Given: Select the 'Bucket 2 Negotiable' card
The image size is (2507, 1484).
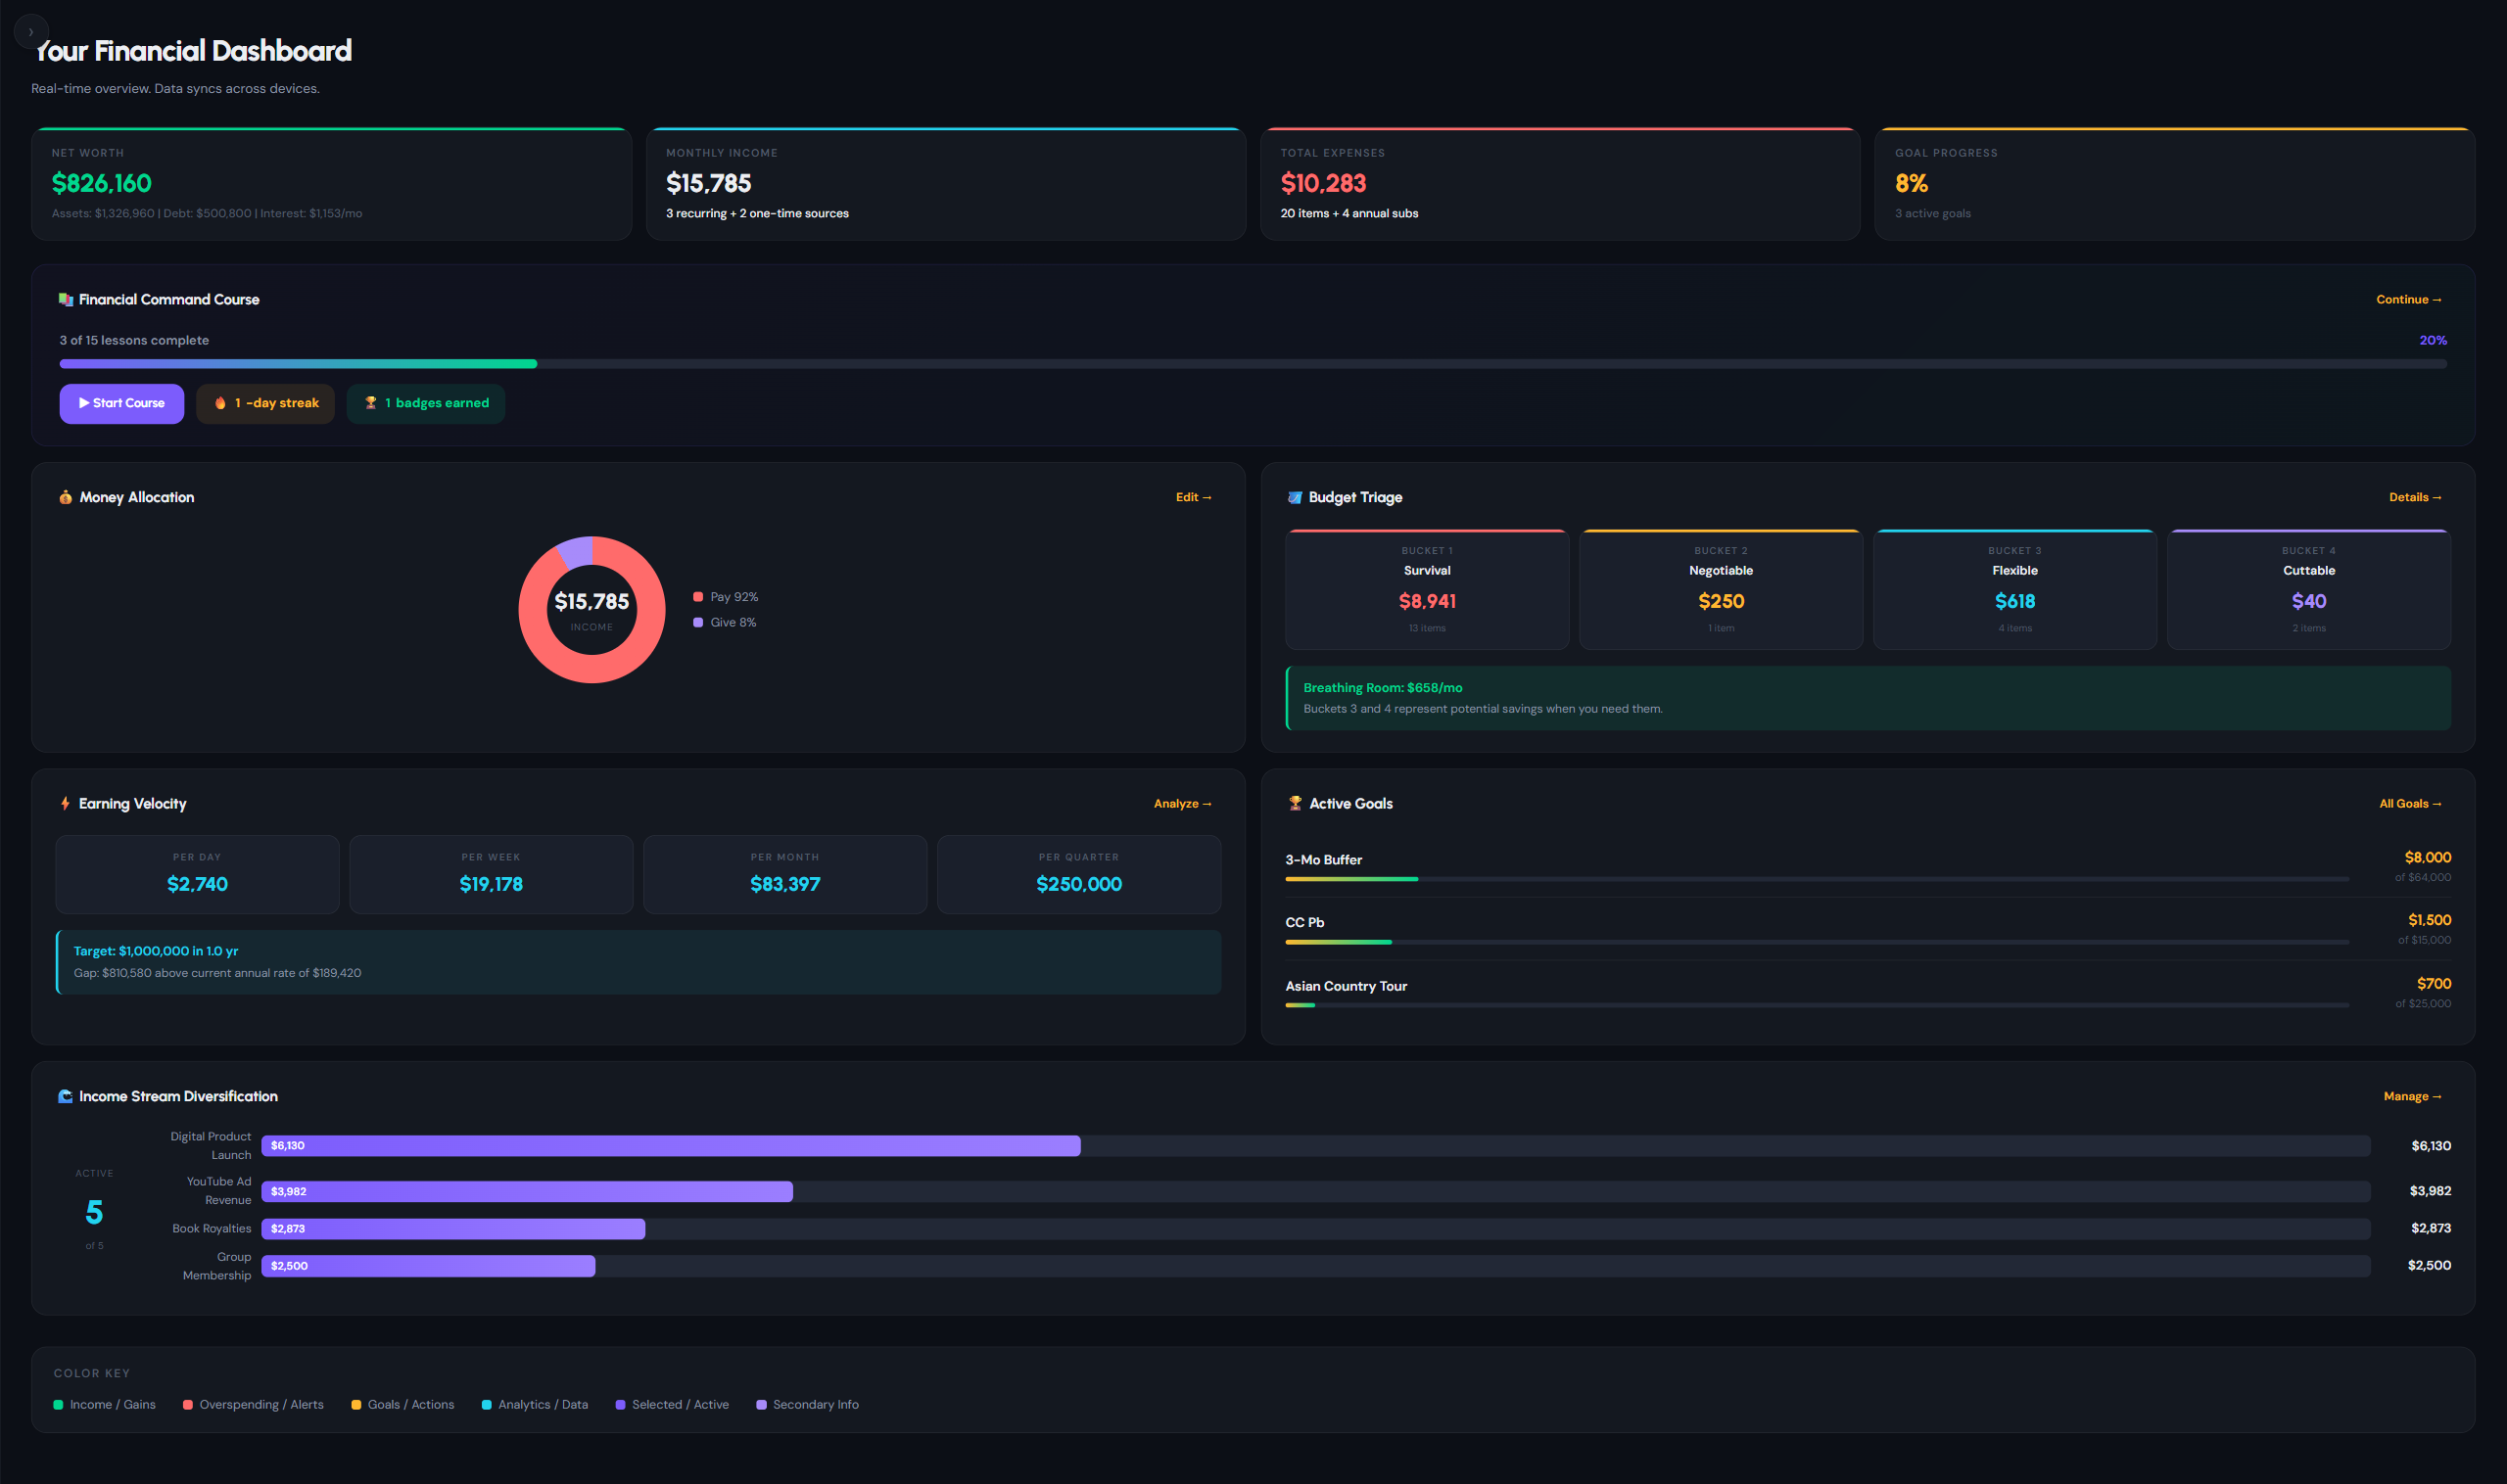Looking at the screenshot, I should (1720, 589).
